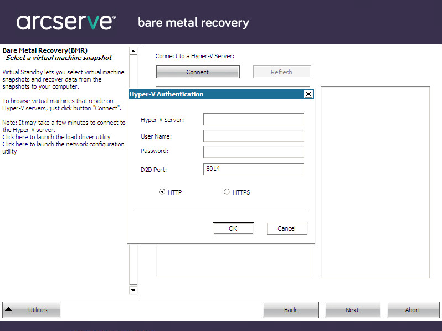Proceed with the Next button
The width and height of the screenshot is (442, 331).
click(x=353, y=310)
